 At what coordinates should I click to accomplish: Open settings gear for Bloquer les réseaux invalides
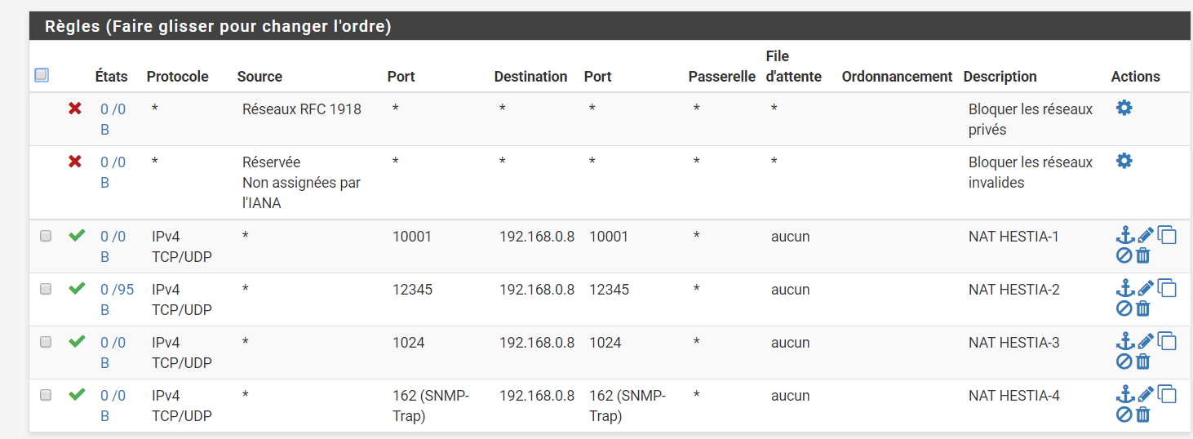(x=1124, y=161)
